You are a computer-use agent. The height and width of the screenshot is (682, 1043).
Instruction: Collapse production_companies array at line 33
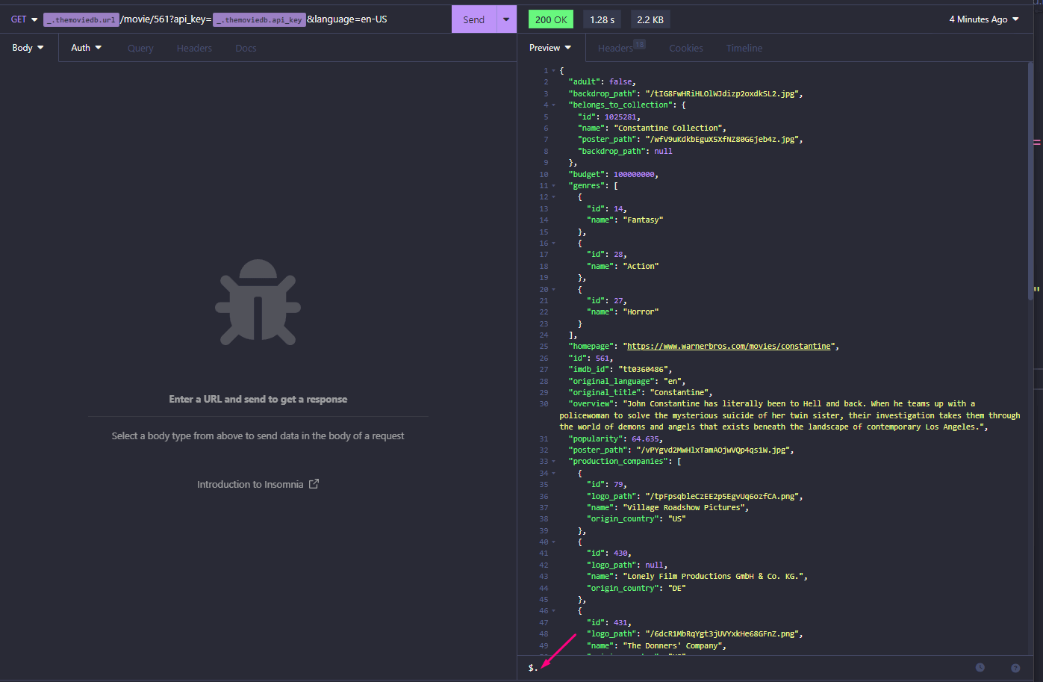(553, 462)
